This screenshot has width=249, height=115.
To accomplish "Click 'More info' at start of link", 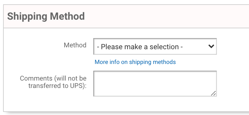I will tap(107, 62).
